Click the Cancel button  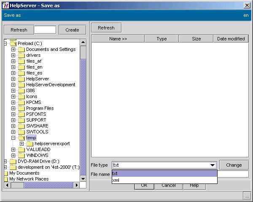coord(169,186)
